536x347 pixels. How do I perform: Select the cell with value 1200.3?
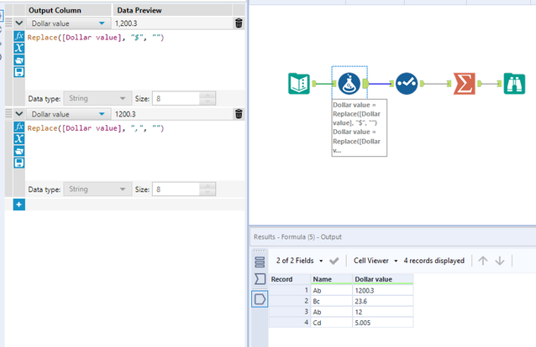[x=383, y=290]
